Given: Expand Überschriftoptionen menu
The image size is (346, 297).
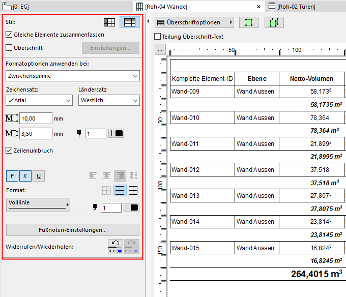Looking at the screenshot, I should pos(194,22).
